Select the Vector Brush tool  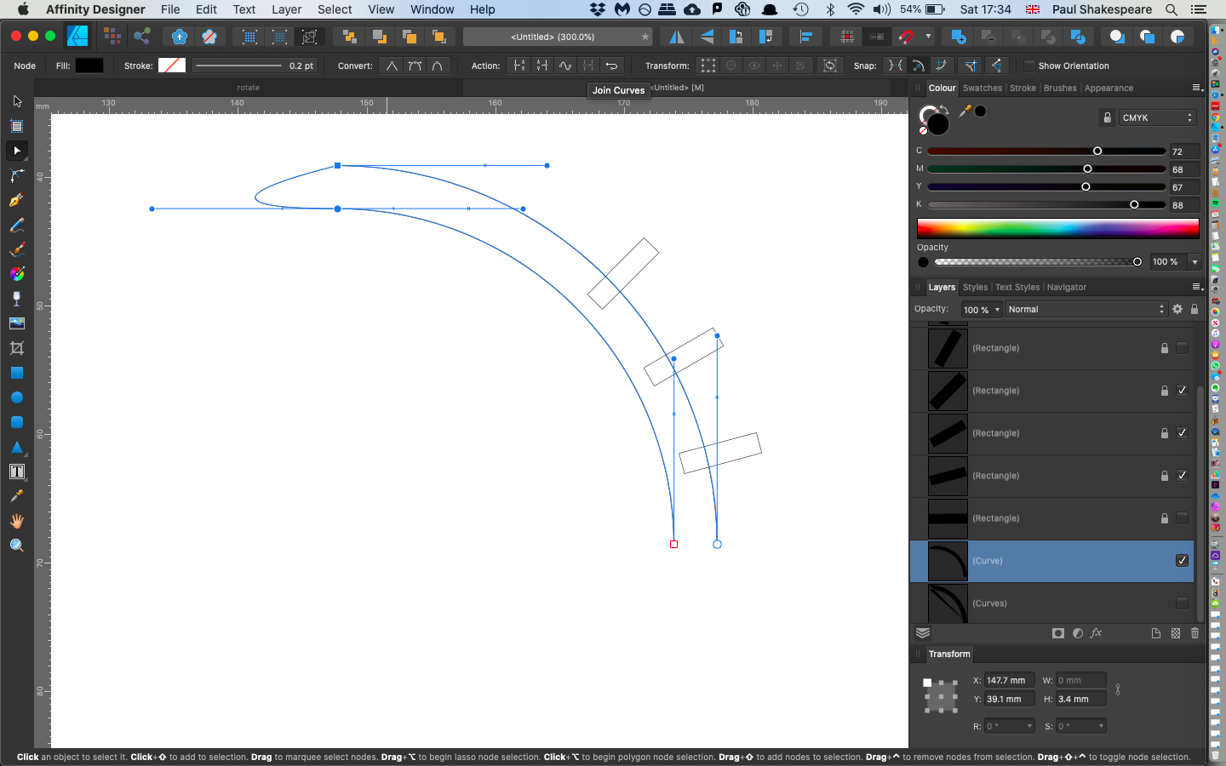[17, 249]
